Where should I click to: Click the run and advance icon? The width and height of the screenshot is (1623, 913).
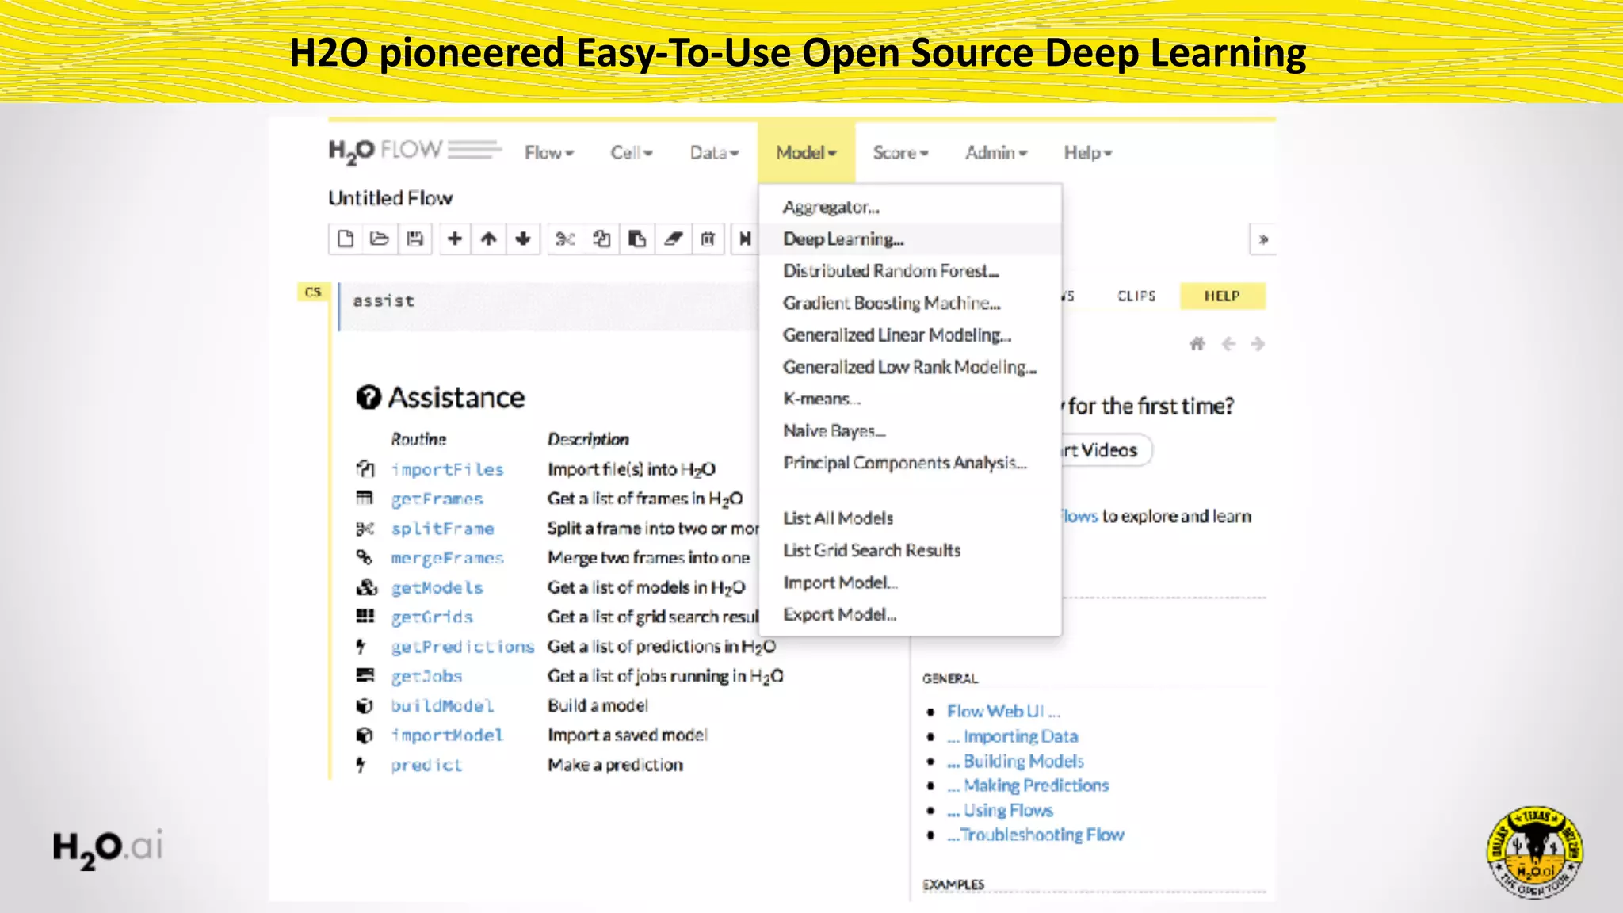coord(745,239)
